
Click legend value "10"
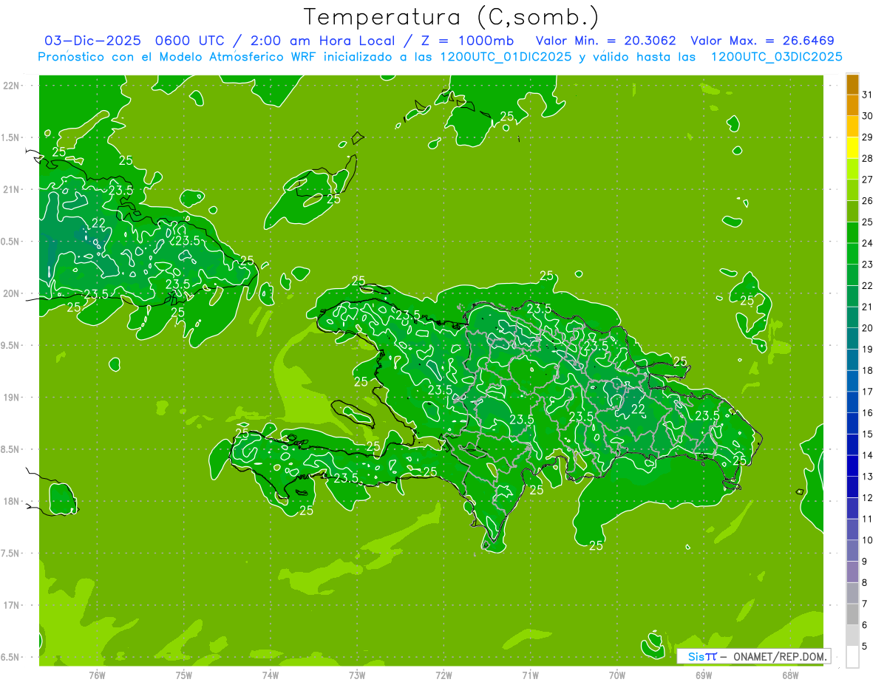867,540
